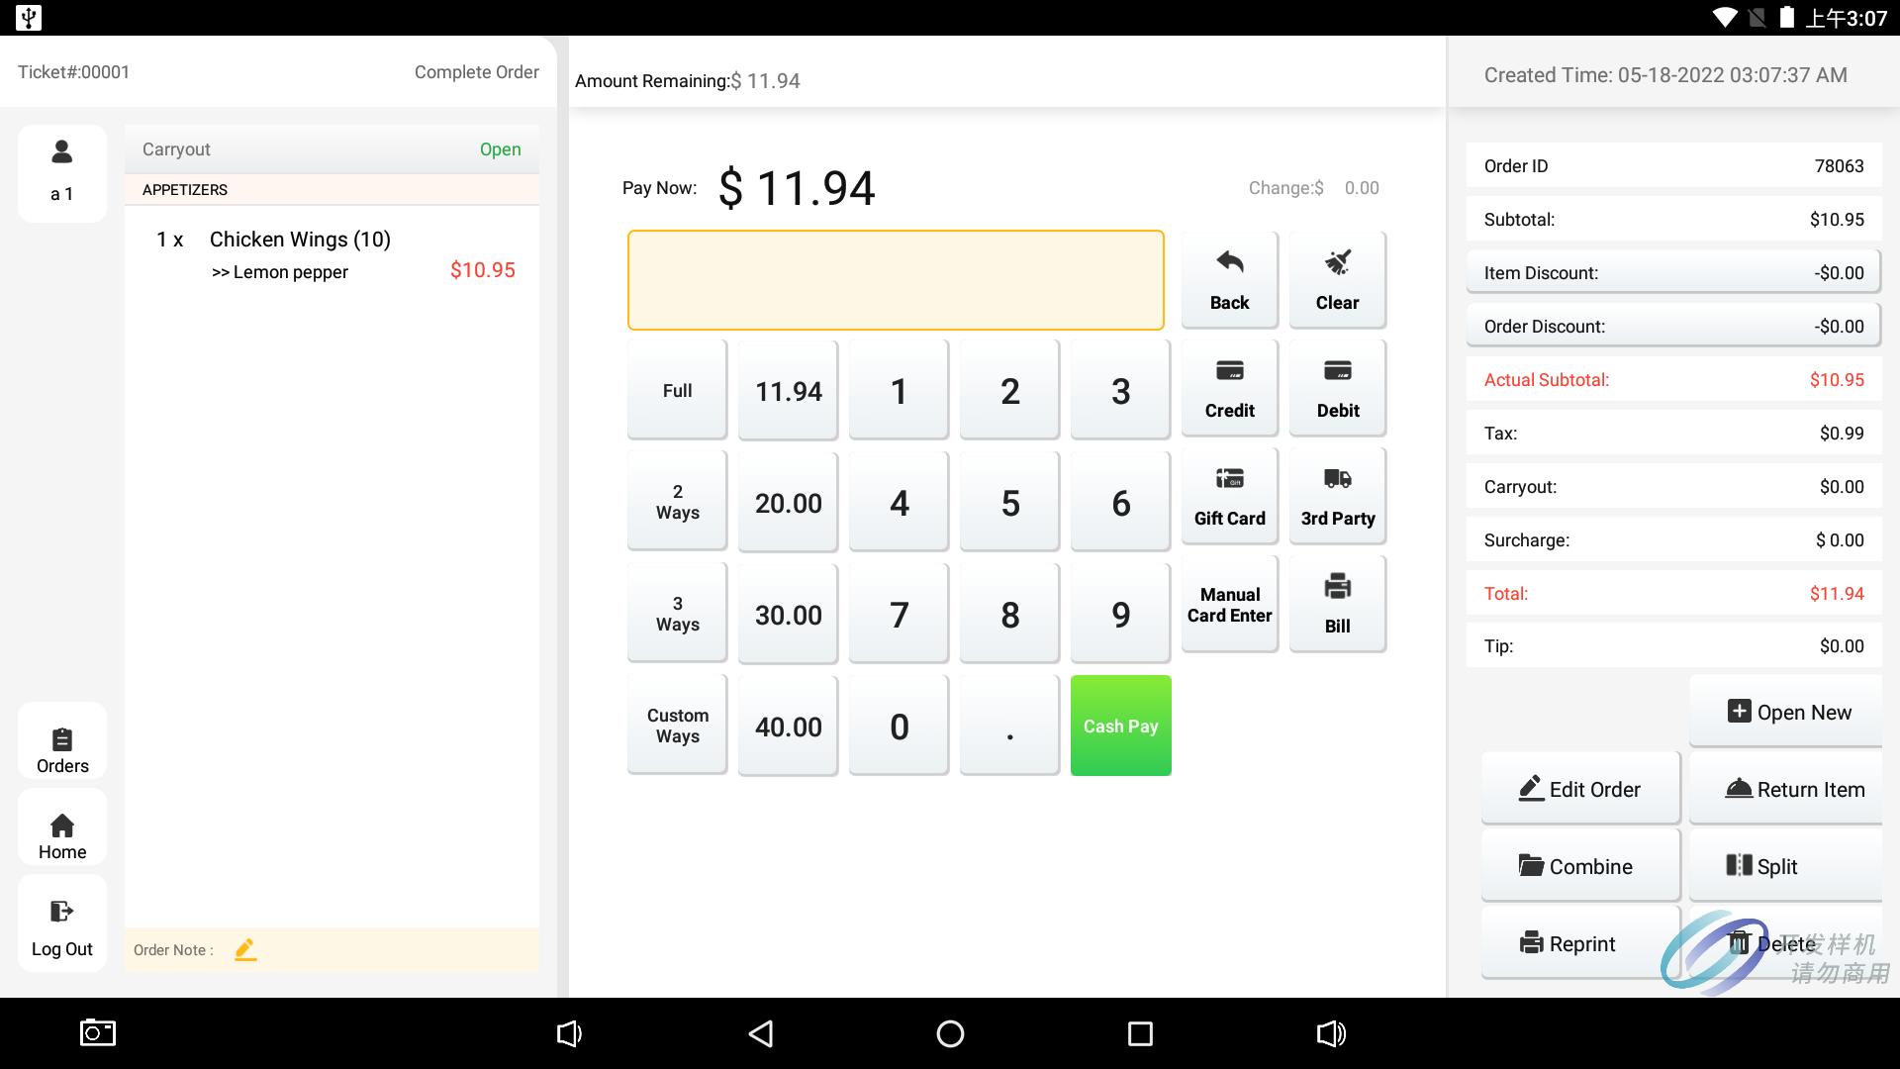This screenshot has height=1069, width=1900.
Task: Click the Tax $0.99 row
Action: pos(1673,433)
